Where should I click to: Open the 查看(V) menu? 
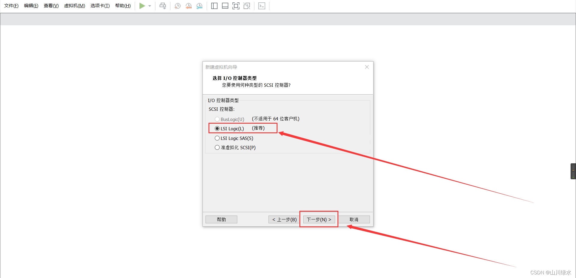51,5
